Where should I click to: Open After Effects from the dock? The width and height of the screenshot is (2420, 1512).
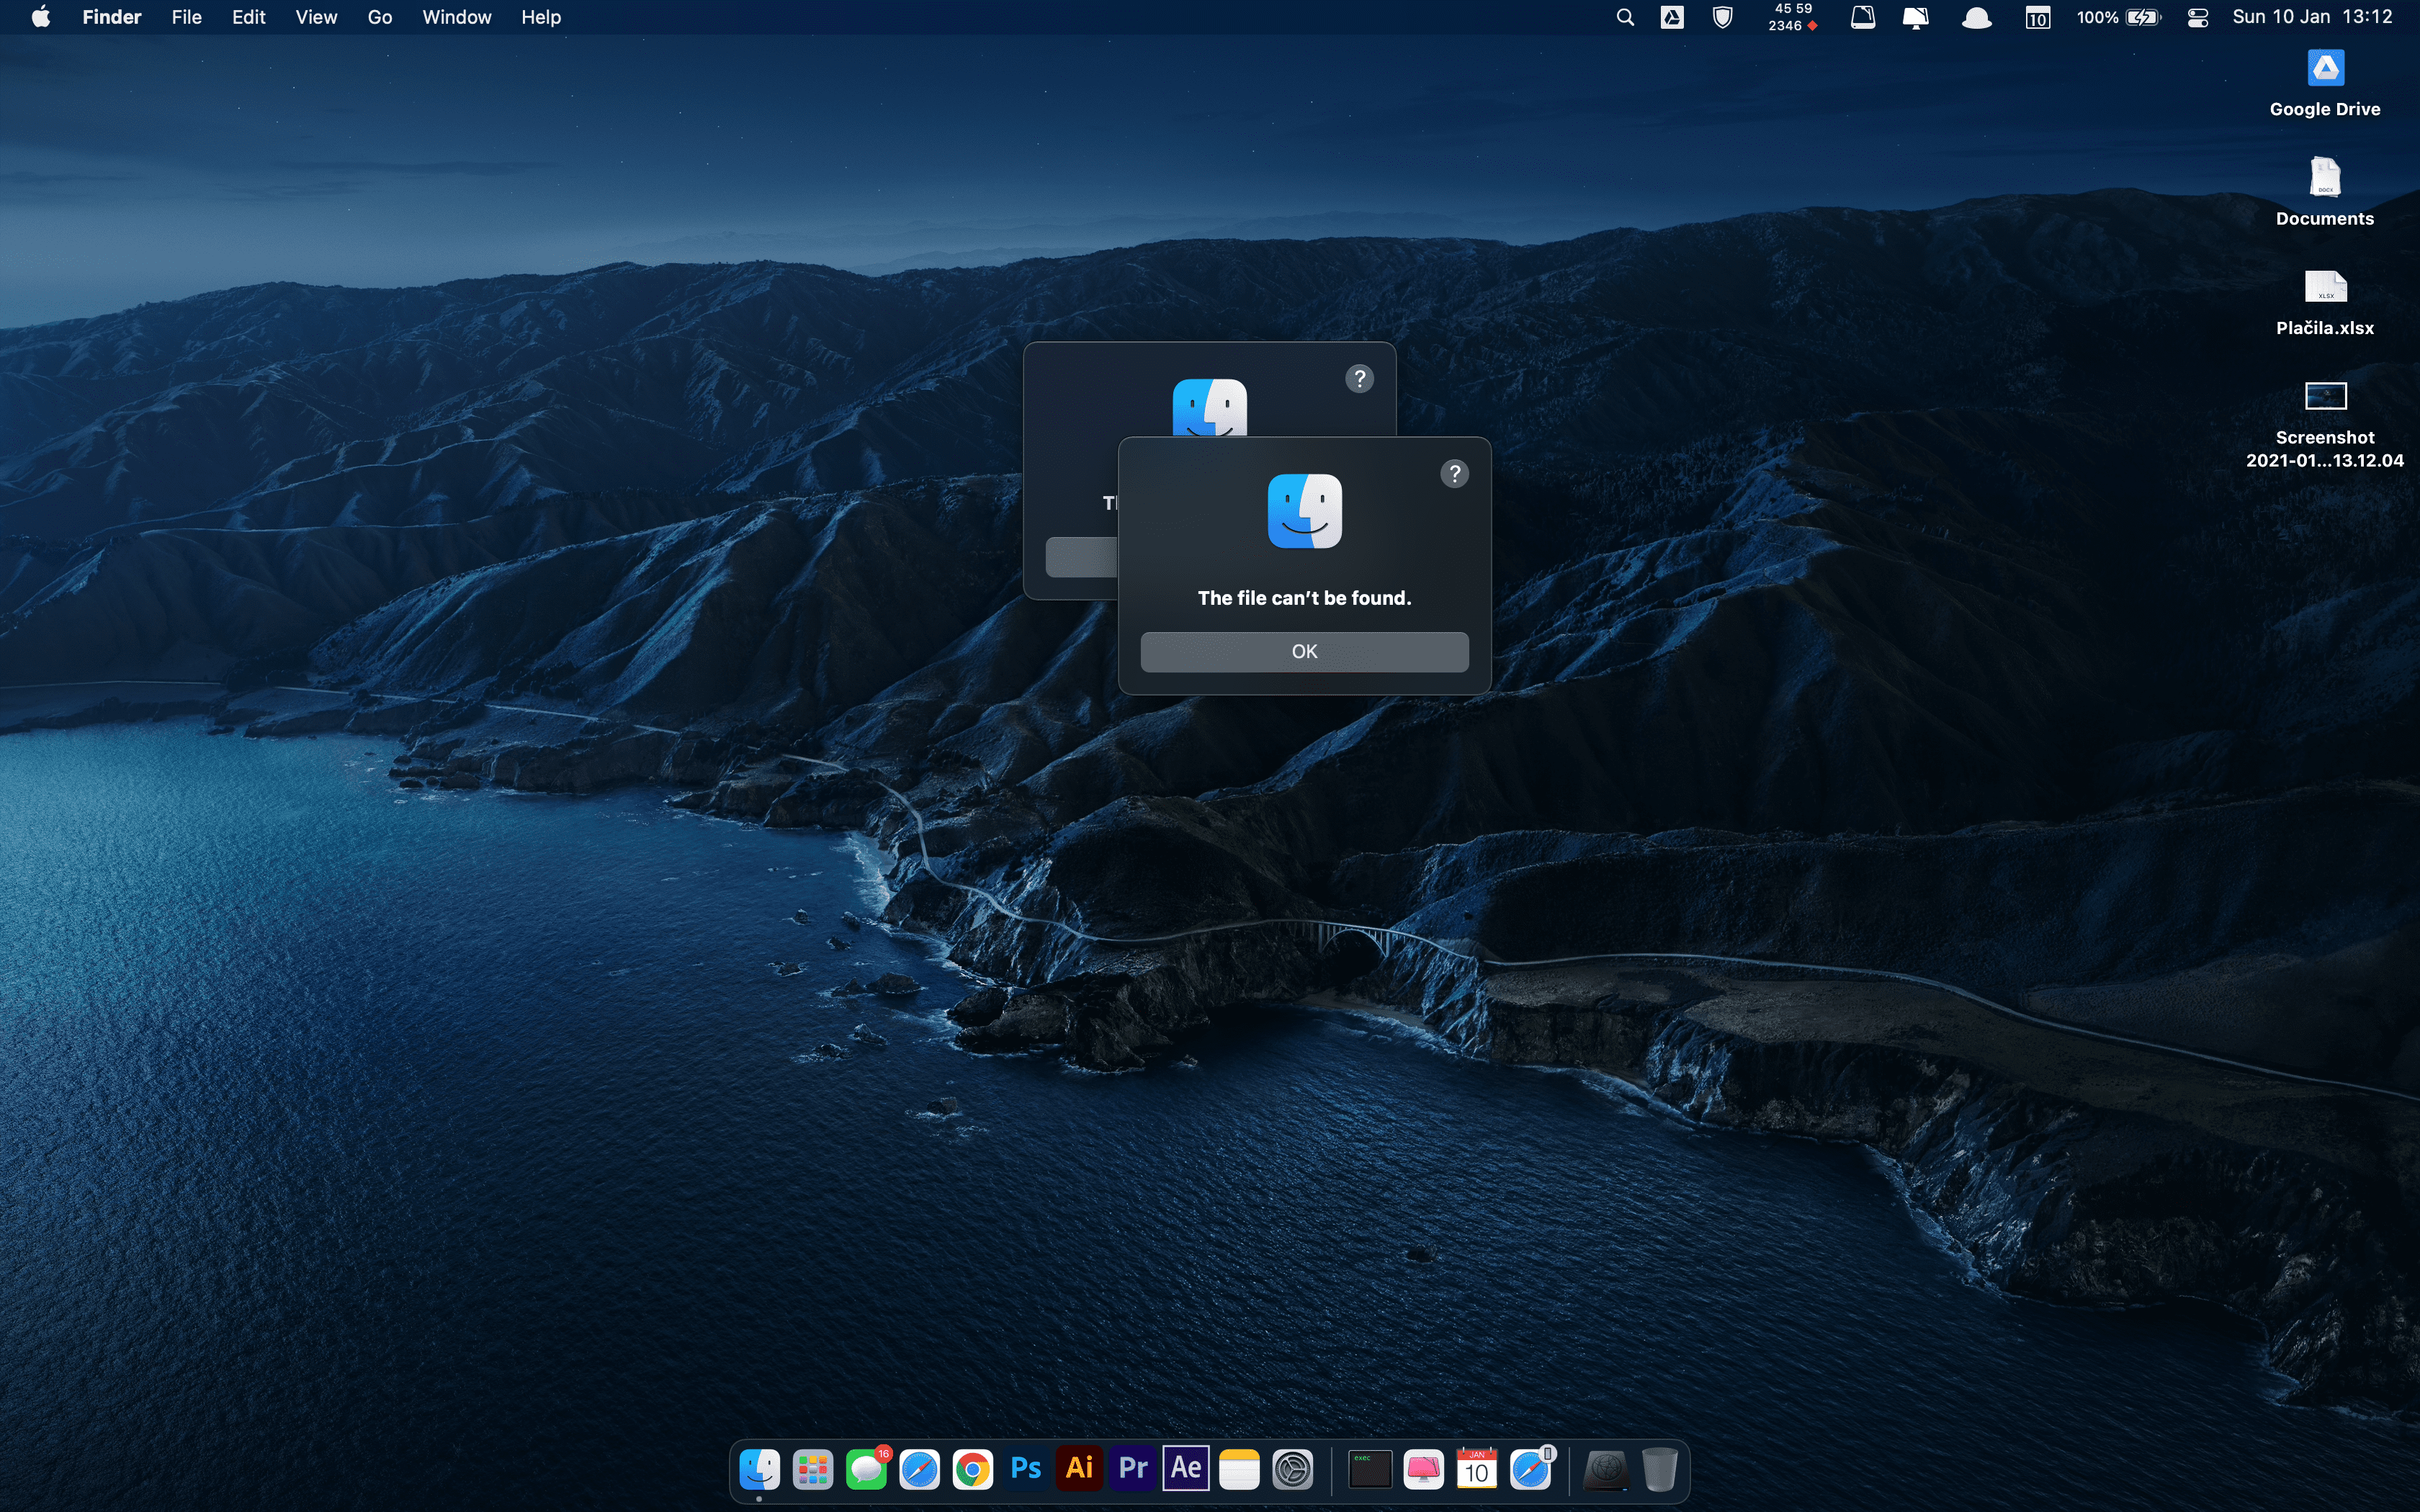tap(1186, 1468)
